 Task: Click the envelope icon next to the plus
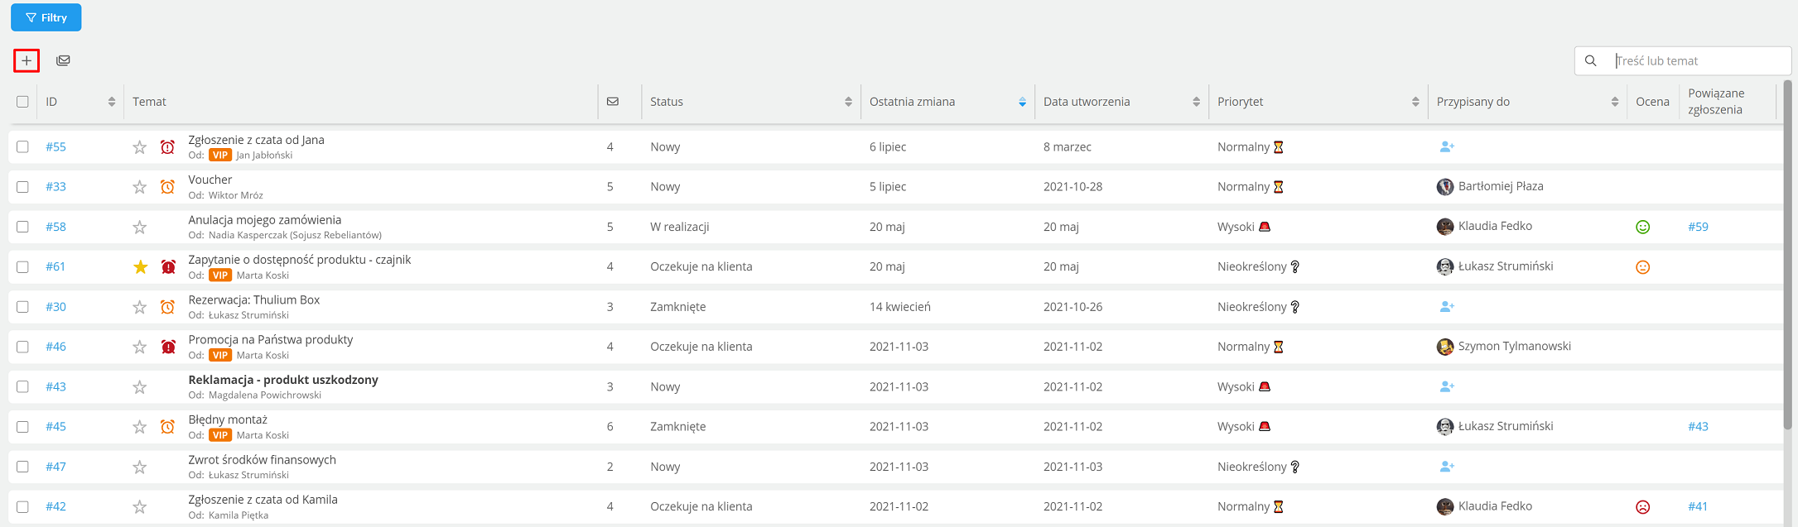63,60
